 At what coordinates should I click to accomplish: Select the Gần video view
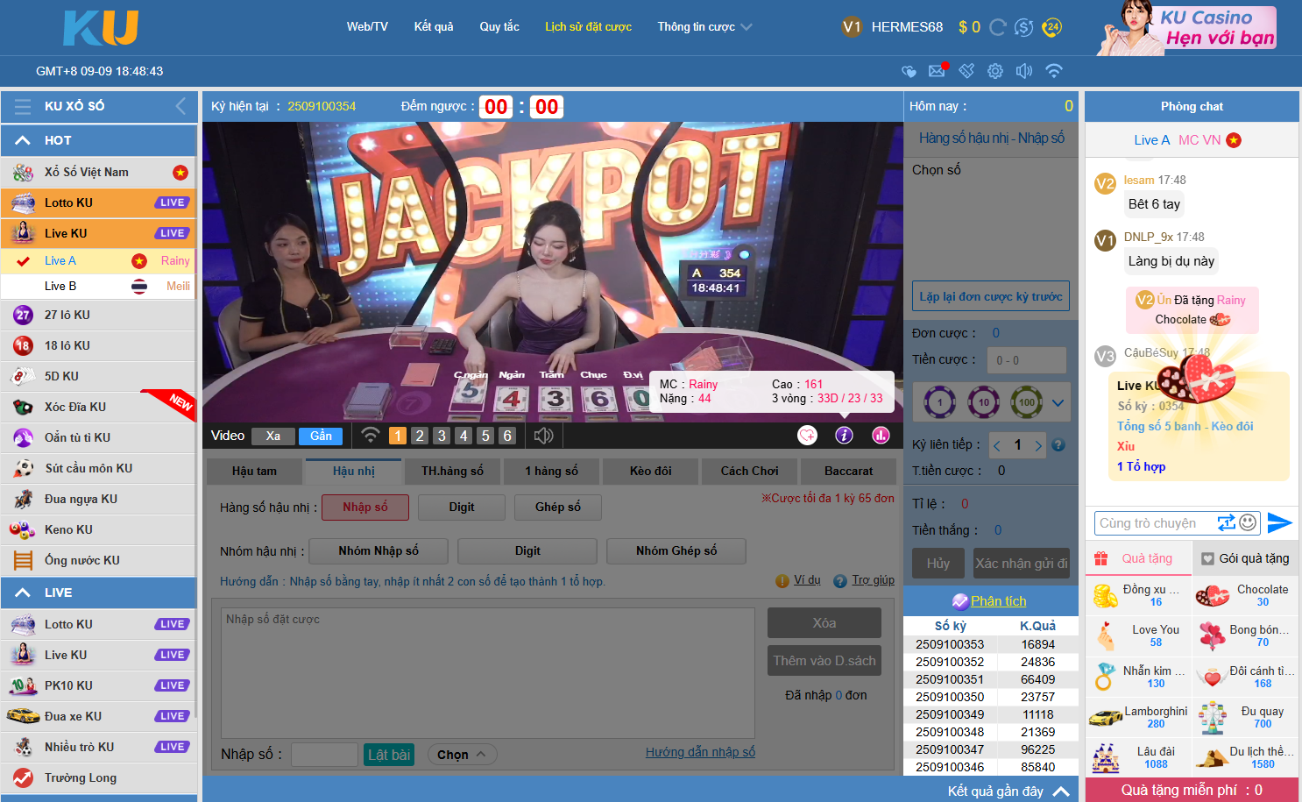(x=321, y=436)
